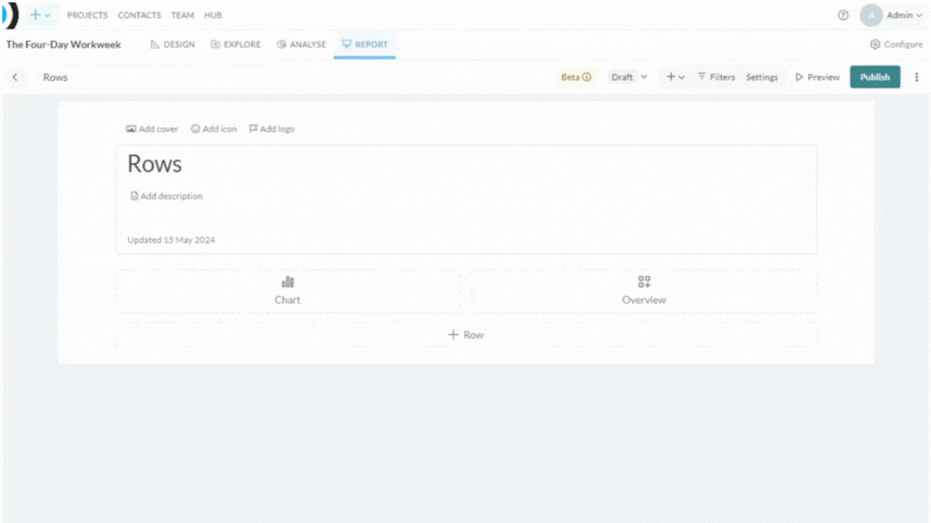
Task: Click the Updated 15 May 2024 text
Action: point(171,240)
